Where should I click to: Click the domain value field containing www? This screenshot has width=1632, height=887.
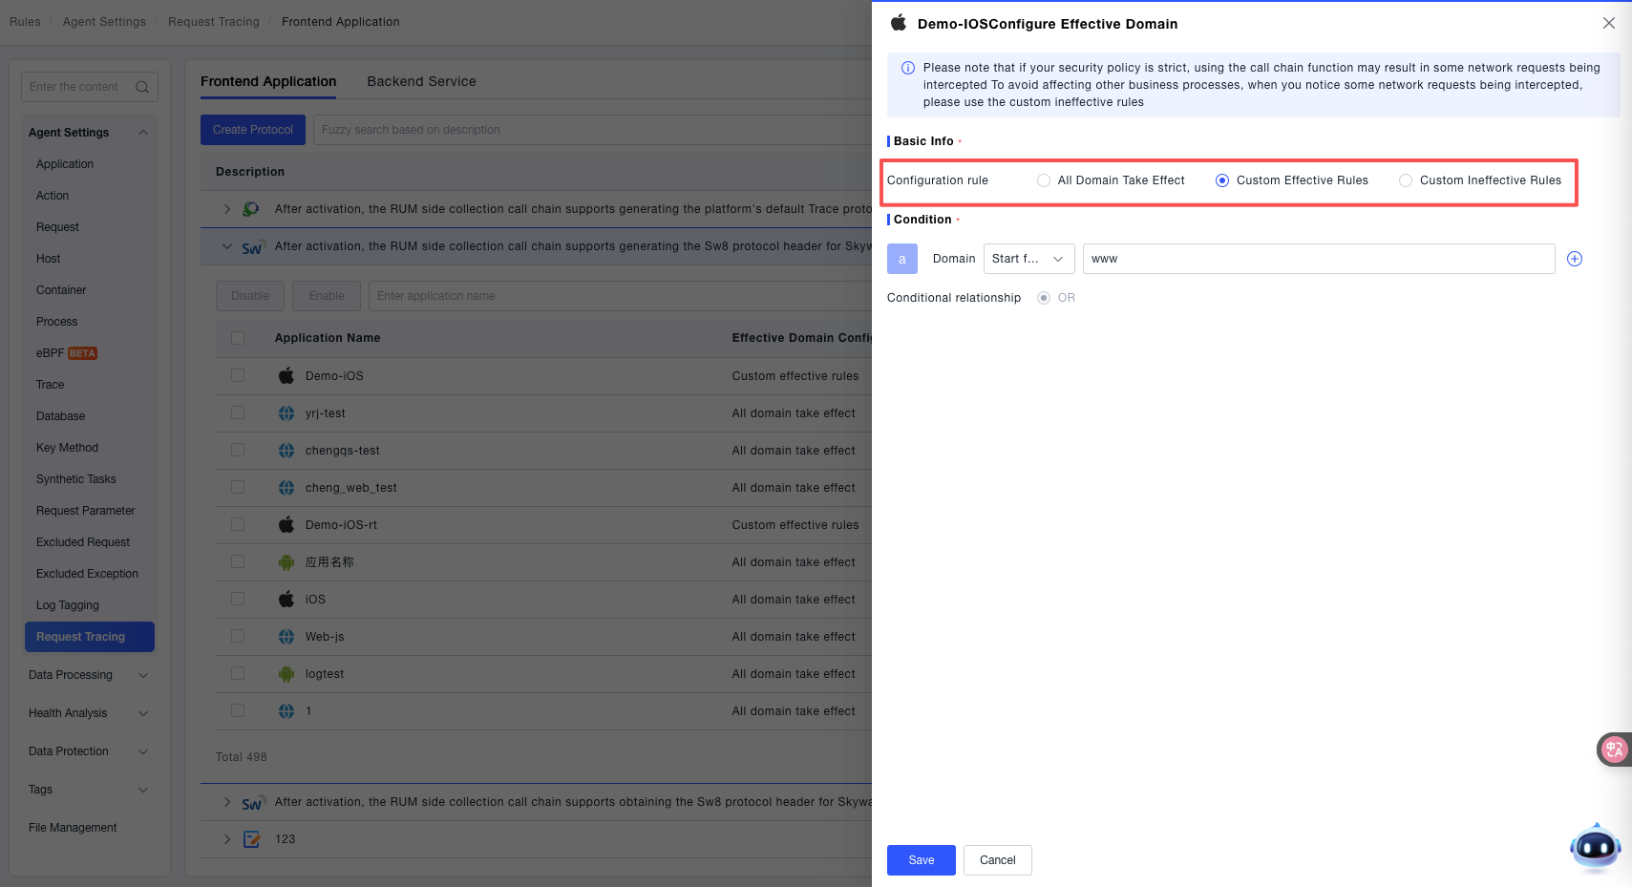(x=1318, y=259)
